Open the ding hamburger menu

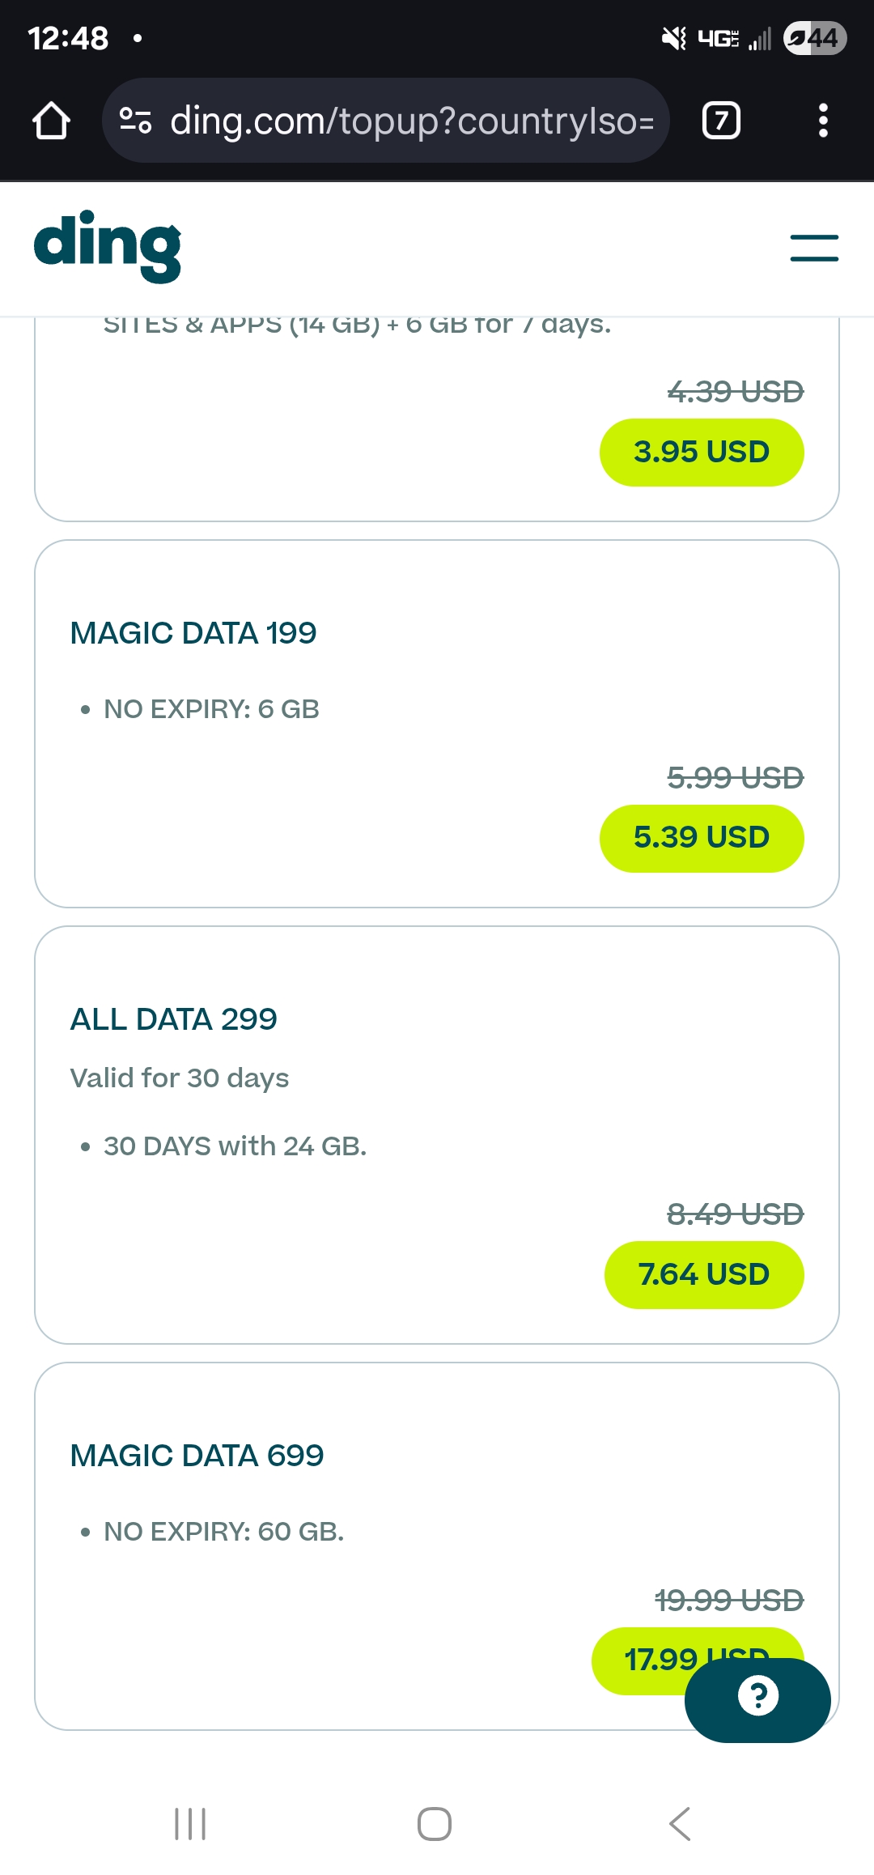coord(814,248)
